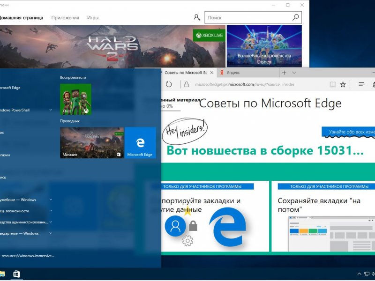Refresh the page in Edge
The width and height of the screenshot is (375, 281).
[x=169, y=84]
